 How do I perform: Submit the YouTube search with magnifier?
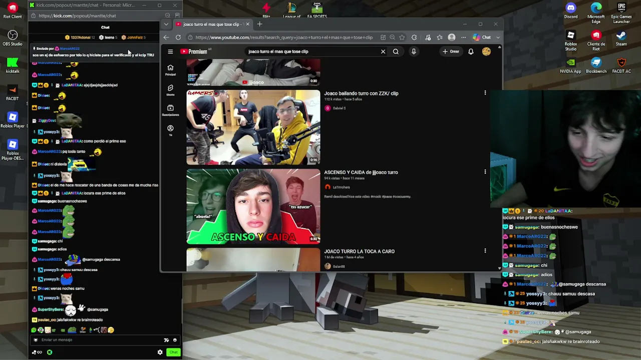[x=396, y=51]
